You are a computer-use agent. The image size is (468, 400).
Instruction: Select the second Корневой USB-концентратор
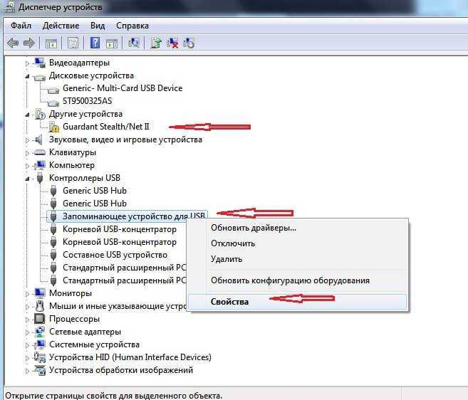[x=120, y=242]
